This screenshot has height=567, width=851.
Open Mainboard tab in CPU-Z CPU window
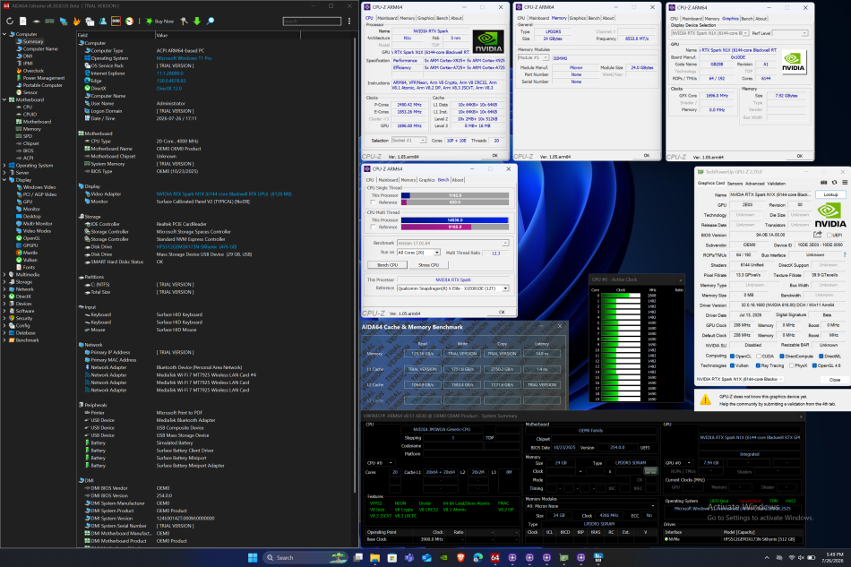pyautogui.click(x=387, y=18)
